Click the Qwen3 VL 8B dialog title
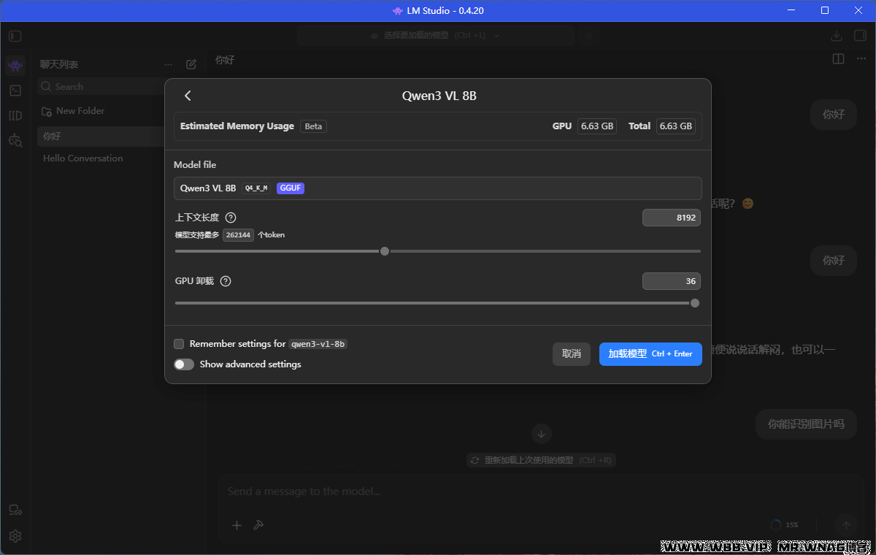 tap(439, 96)
